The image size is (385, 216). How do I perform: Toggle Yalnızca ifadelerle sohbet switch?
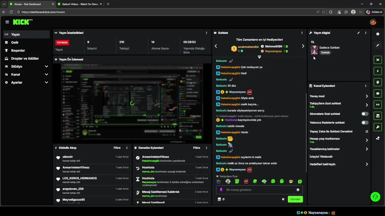[x=365, y=123]
